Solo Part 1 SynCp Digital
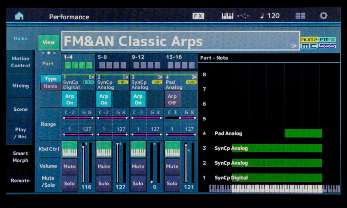Image resolution: width=347 pixels, height=208 pixels. [x=70, y=184]
